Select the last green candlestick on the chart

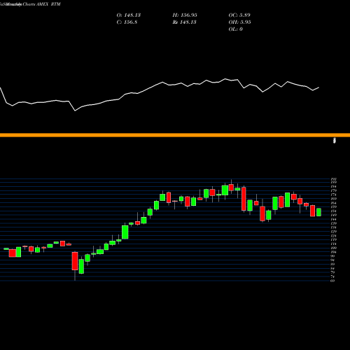click(318, 212)
